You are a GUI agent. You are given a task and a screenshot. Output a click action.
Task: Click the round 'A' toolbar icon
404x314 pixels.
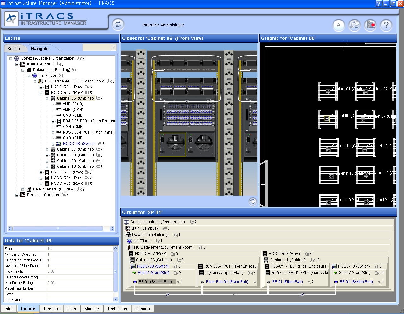(x=339, y=25)
